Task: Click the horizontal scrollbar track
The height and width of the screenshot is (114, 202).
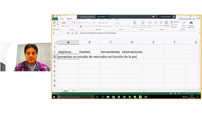Action: (171, 91)
